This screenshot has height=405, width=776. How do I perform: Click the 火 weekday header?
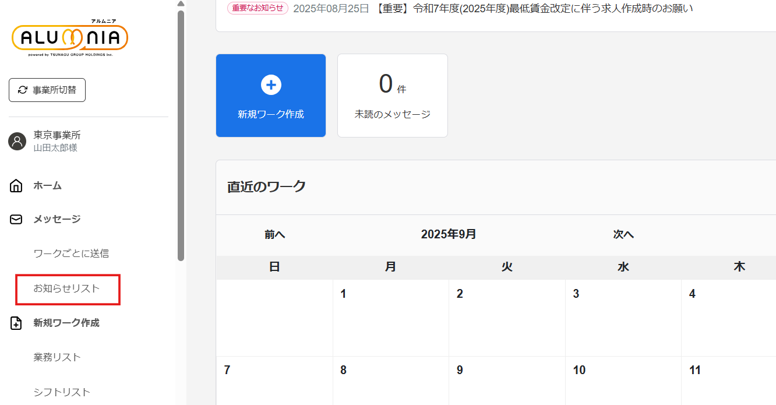coord(507,267)
